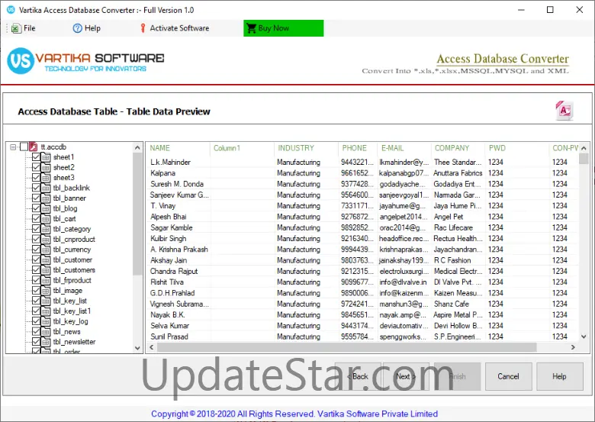Uncheck the sheet2 checkbox
Viewport: 595px width, 422px height.
tap(36, 167)
